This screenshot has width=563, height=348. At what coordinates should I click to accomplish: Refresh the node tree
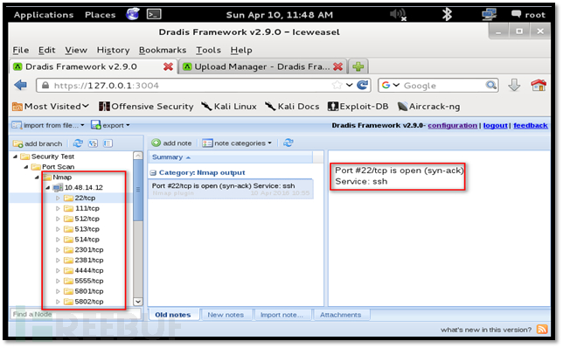coord(78,143)
